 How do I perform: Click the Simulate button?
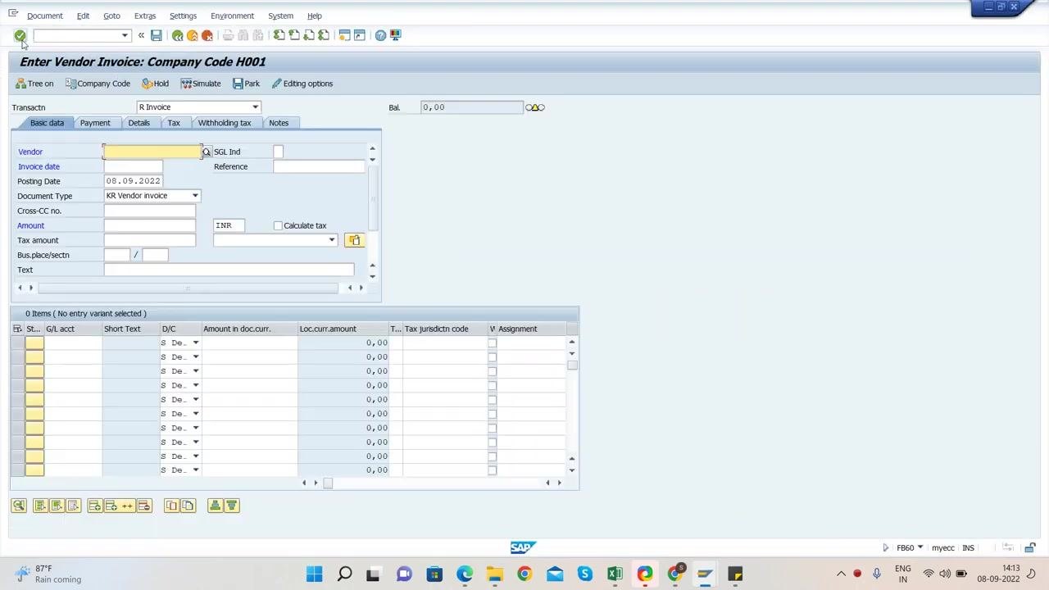coord(201,84)
